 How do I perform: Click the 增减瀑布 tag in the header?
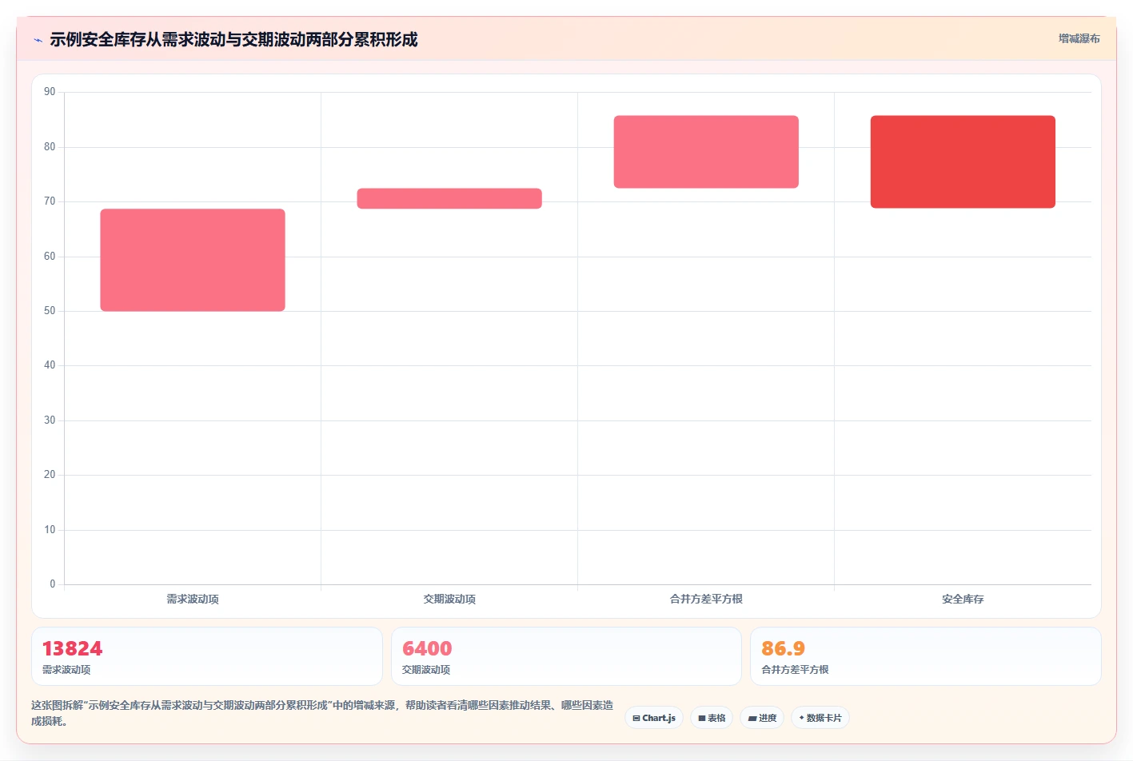click(x=1079, y=38)
